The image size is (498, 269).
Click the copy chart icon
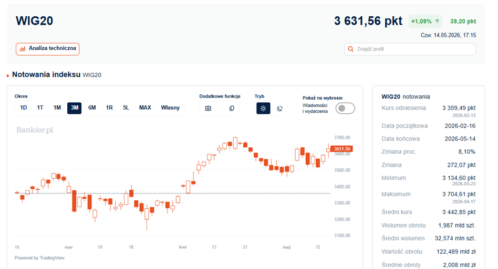(232, 109)
